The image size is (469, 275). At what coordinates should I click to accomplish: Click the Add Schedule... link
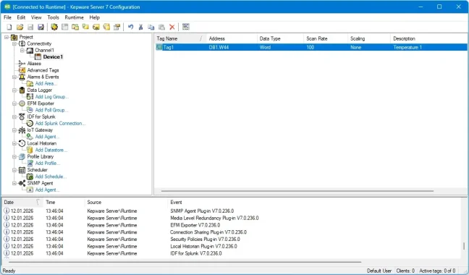click(51, 177)
